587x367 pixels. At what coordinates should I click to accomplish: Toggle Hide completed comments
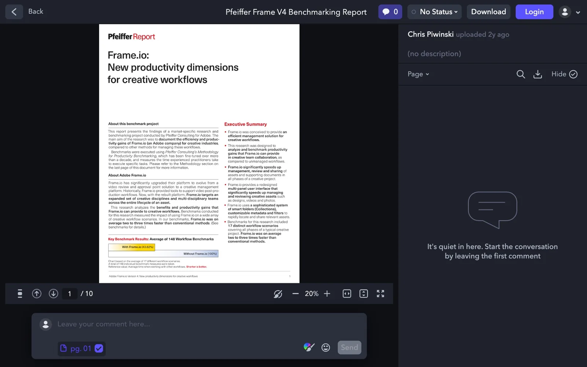[564, 74]
